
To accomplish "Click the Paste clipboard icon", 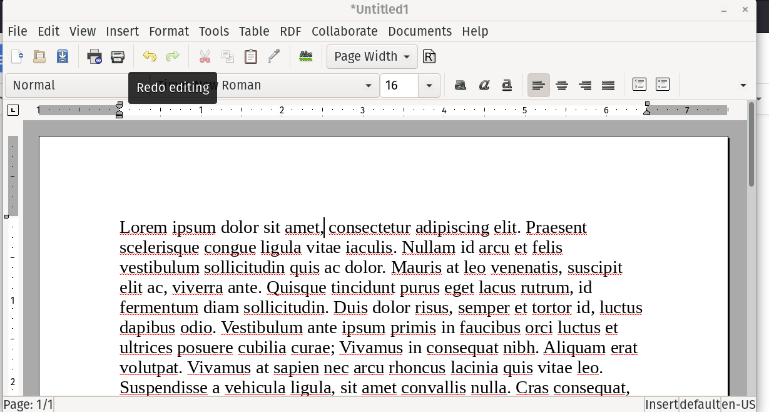I will point(250,57).
